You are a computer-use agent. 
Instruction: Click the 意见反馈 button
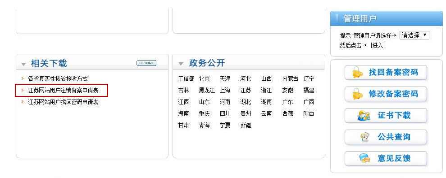[x=386, y=159]
